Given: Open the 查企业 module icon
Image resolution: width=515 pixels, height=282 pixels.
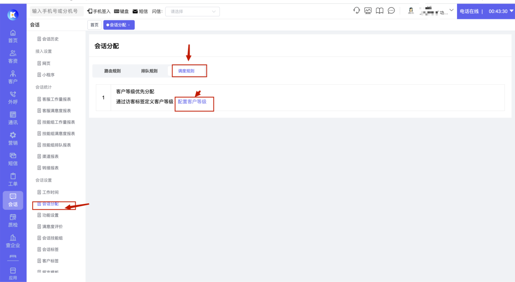Looking at the screenshot, I should (13, 241).
